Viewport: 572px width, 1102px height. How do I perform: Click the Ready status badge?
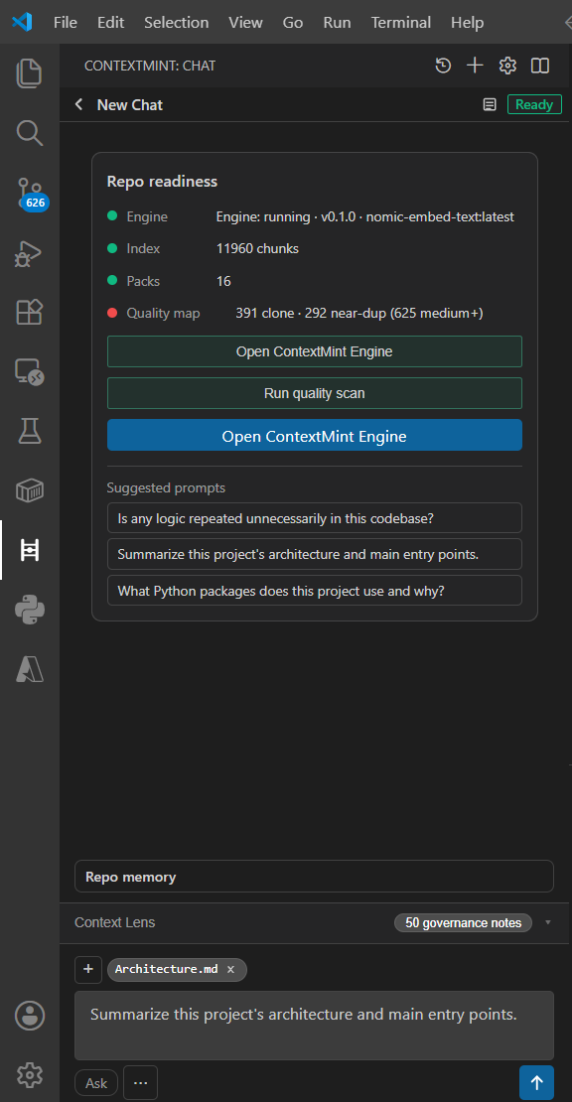click(x=534, y=104)
